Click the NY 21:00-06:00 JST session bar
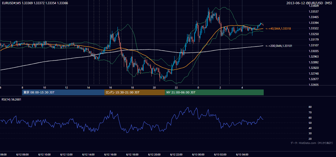Screen dimensions: 336x157 [x=214, y=92]
